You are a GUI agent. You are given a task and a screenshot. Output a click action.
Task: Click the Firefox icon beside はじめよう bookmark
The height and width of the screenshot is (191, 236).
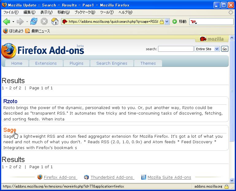[6, 31]
